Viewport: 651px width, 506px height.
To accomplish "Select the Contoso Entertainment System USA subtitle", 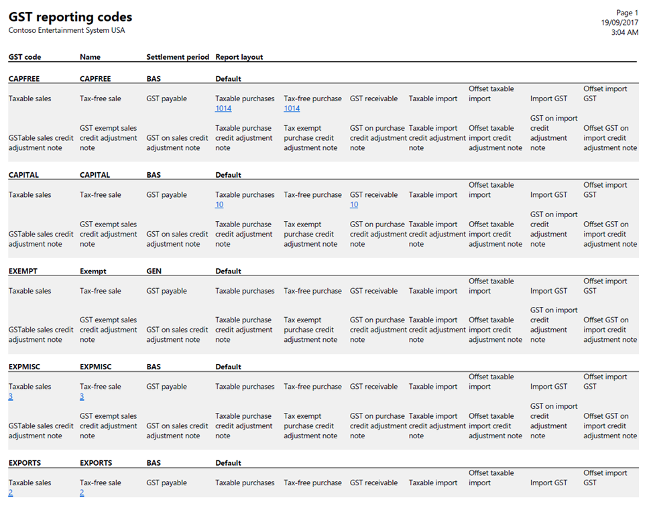I will [x=66, y=30].
